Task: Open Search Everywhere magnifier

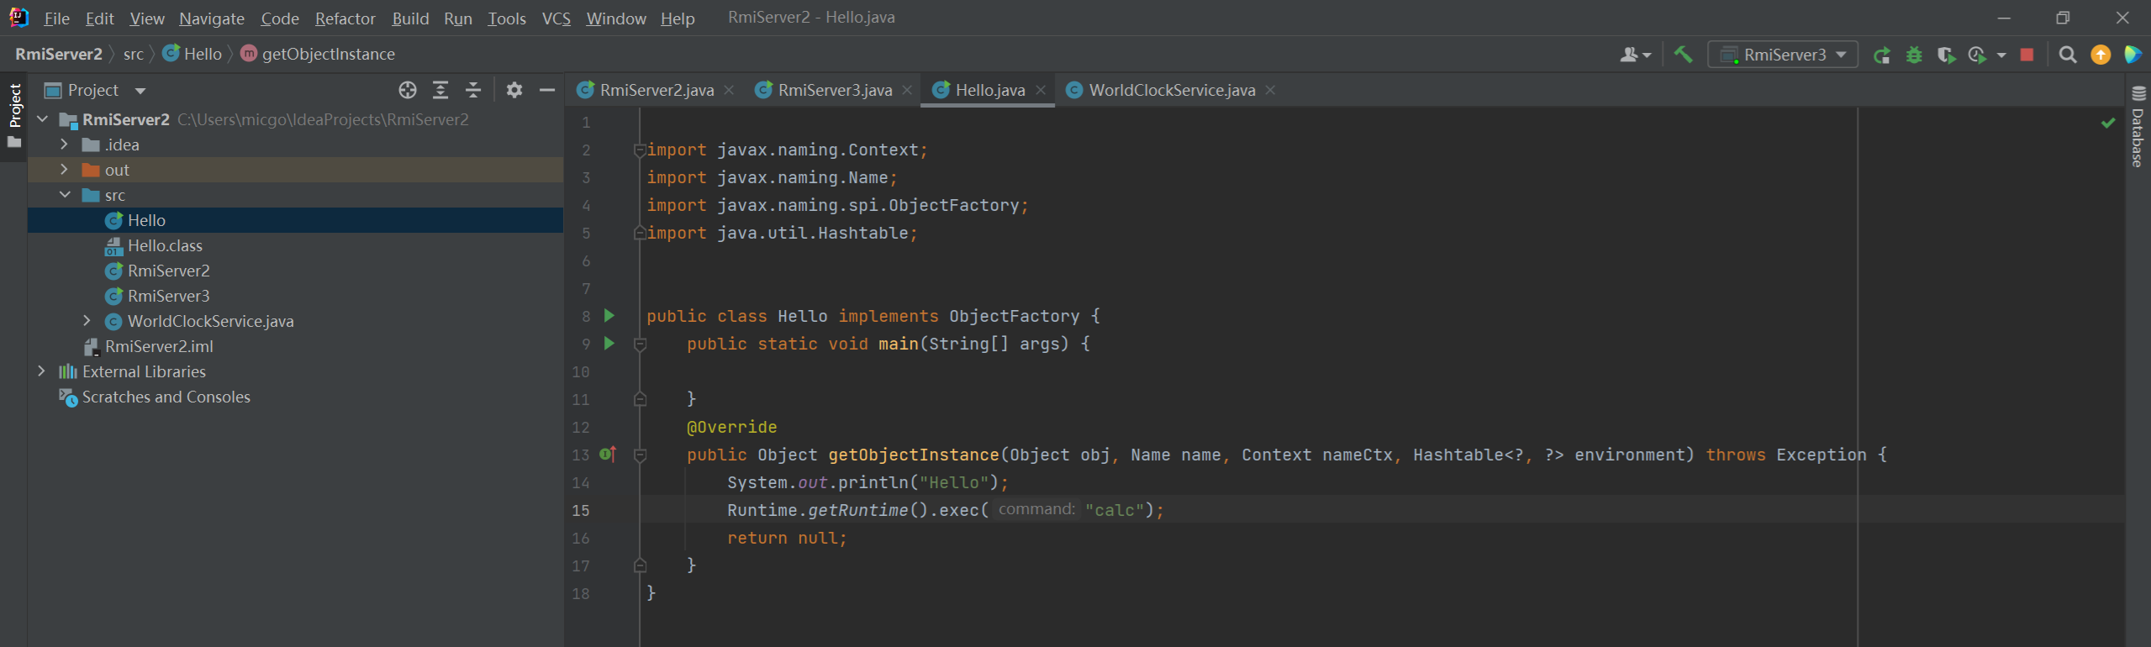Action: [2068, 55]
